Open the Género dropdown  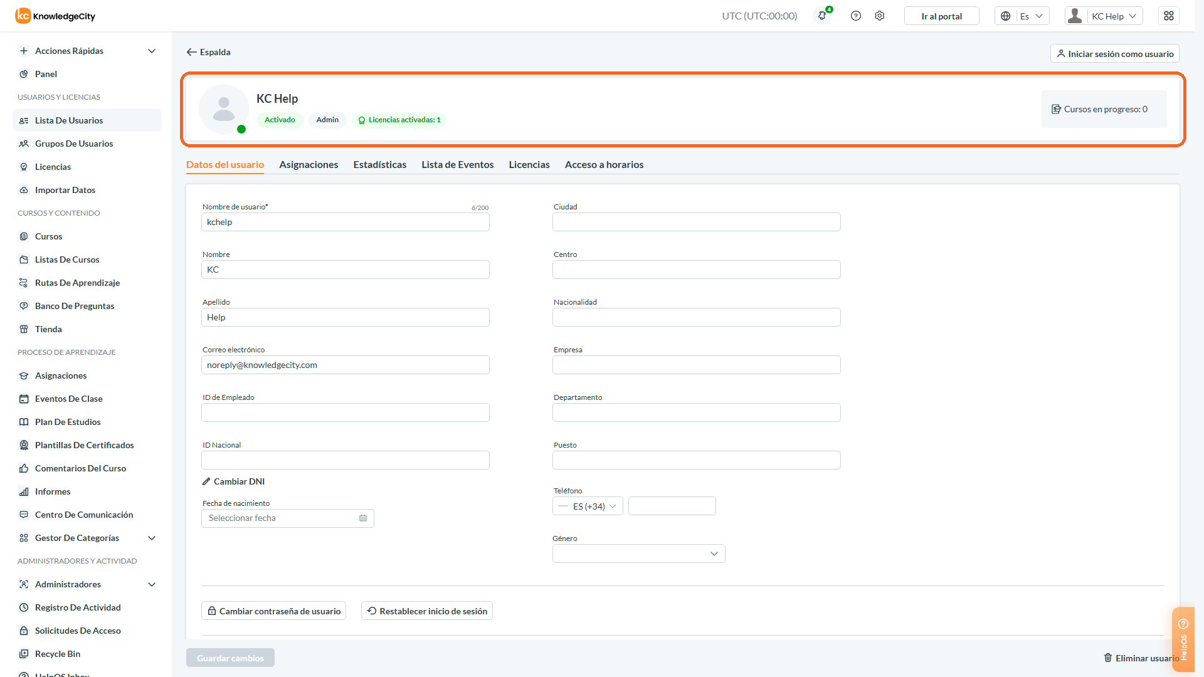(638, 554)
